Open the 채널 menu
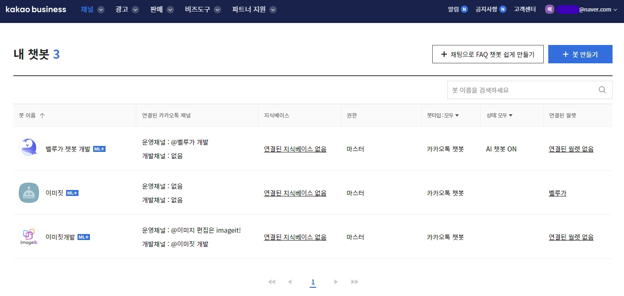 coord(87,9)
